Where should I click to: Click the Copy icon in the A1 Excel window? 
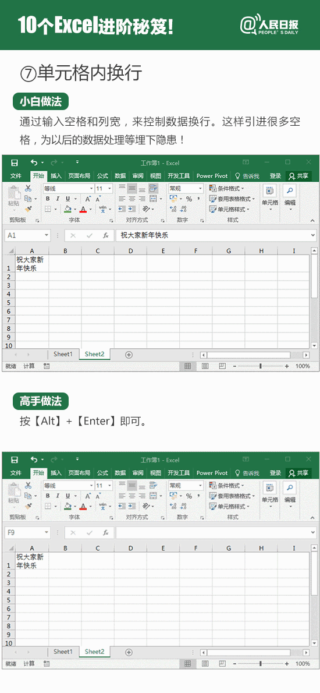tap(28, 199)
